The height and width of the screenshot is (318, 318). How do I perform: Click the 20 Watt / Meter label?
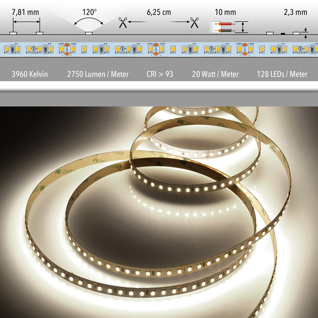click(215, 74)
